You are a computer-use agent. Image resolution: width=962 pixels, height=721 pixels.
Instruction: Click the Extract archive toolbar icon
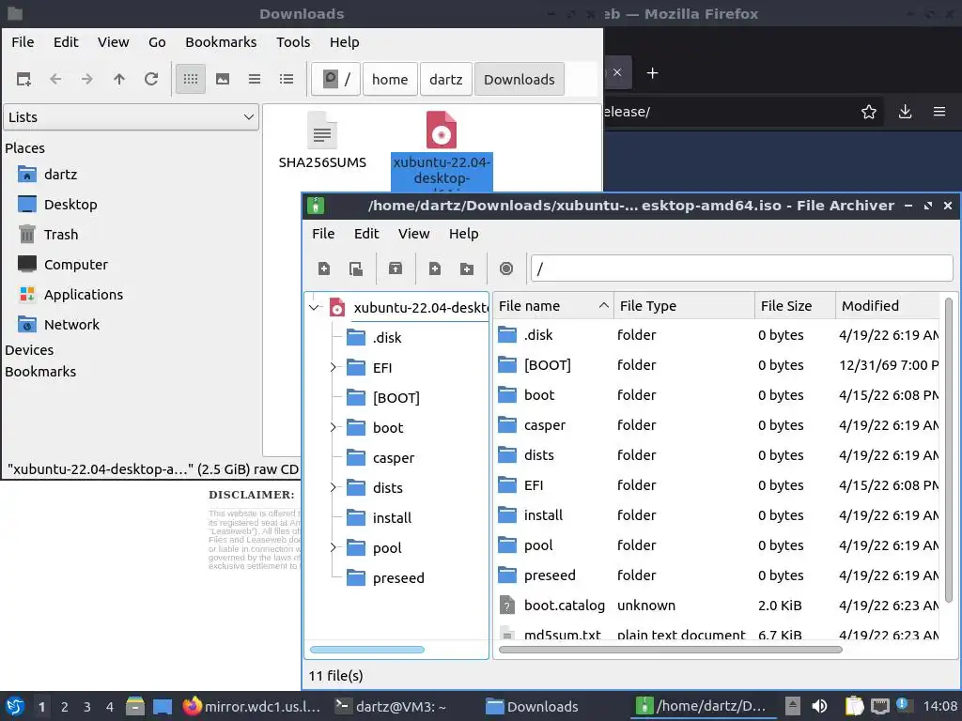click(x=396, y=268)
